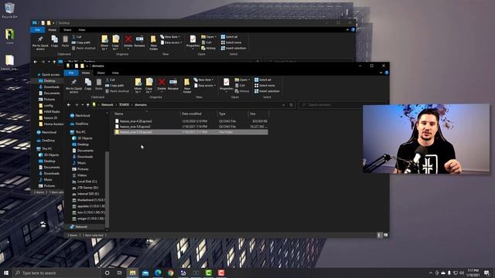Click Pin to Quick access in Desktop window
This screenshot has height=278, width=495.
tap(40, 42)
